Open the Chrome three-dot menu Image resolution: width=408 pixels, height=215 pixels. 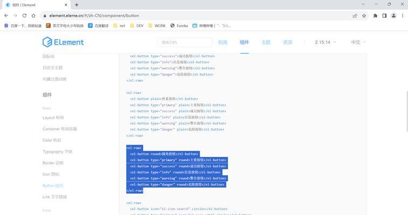(x=403, y=16)
